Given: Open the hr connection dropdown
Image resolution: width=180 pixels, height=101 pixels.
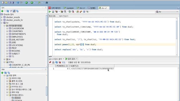Looking at the screenshot, I should click(x=167, y=12).
